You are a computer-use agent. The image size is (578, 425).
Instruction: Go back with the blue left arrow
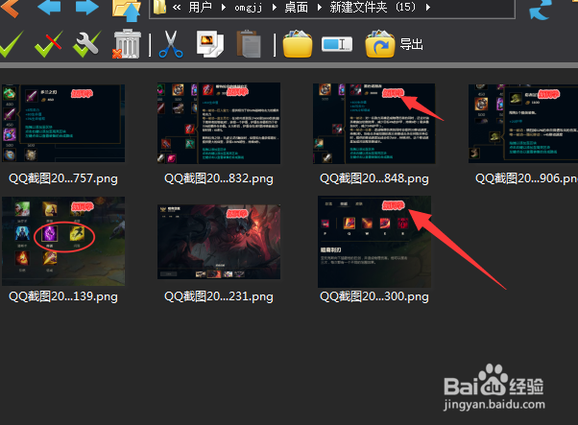49,7
